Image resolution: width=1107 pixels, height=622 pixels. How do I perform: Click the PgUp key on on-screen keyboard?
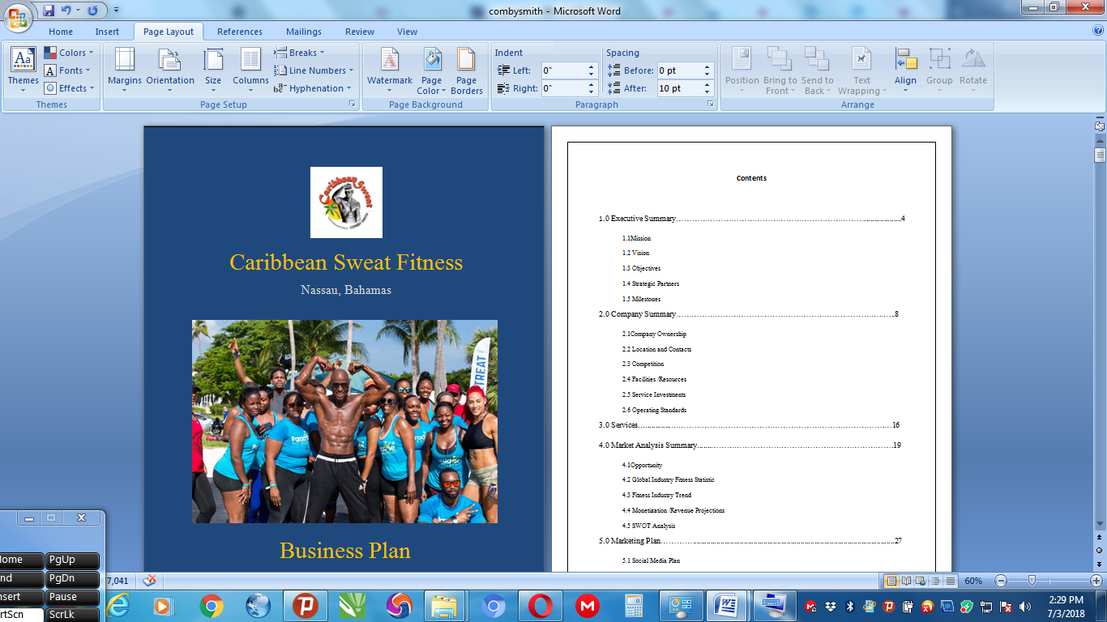(73, 560)
